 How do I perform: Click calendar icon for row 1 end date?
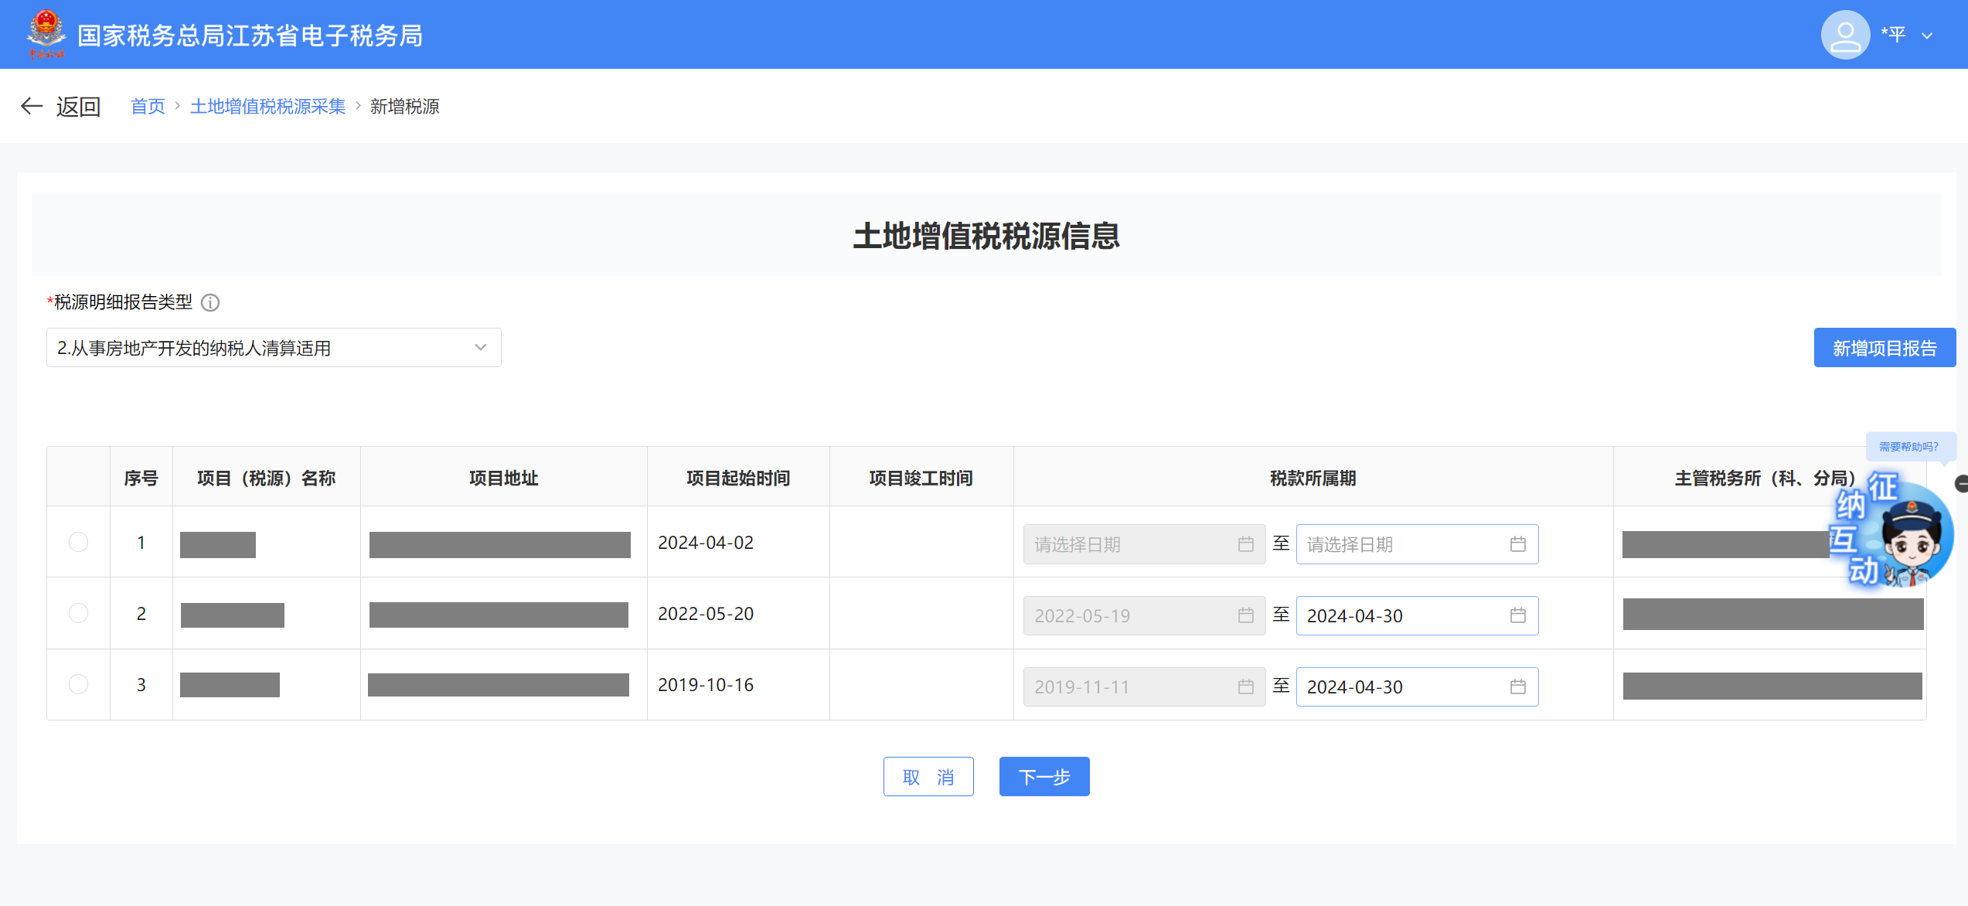[1517, 544]
